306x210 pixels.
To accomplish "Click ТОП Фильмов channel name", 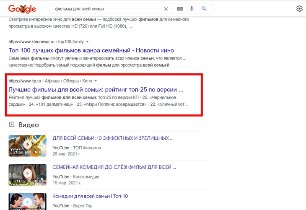I will pyautogui.click(x=87, y=148).
